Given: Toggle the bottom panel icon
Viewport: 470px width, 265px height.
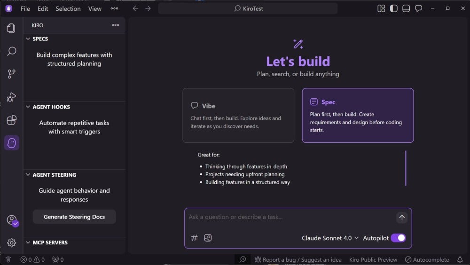Looking at the screenshot, I should [406, 8].
